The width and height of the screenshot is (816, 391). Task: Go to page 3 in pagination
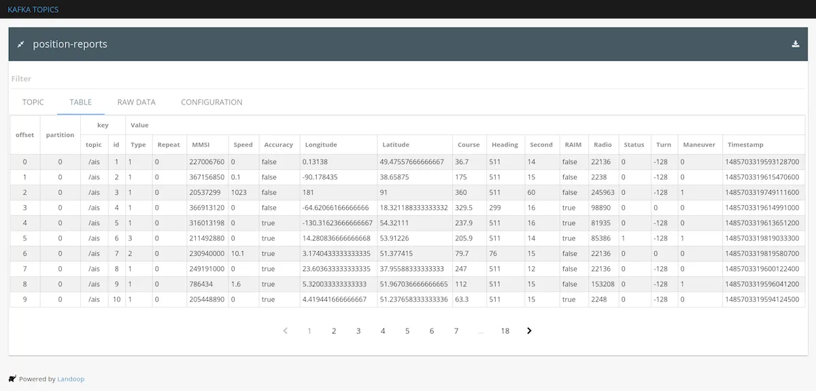[358, 331]
